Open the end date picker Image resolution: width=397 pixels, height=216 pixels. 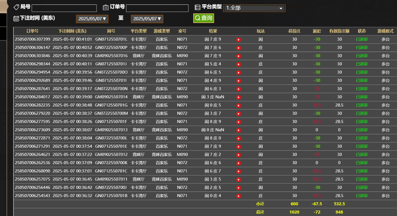147,19
